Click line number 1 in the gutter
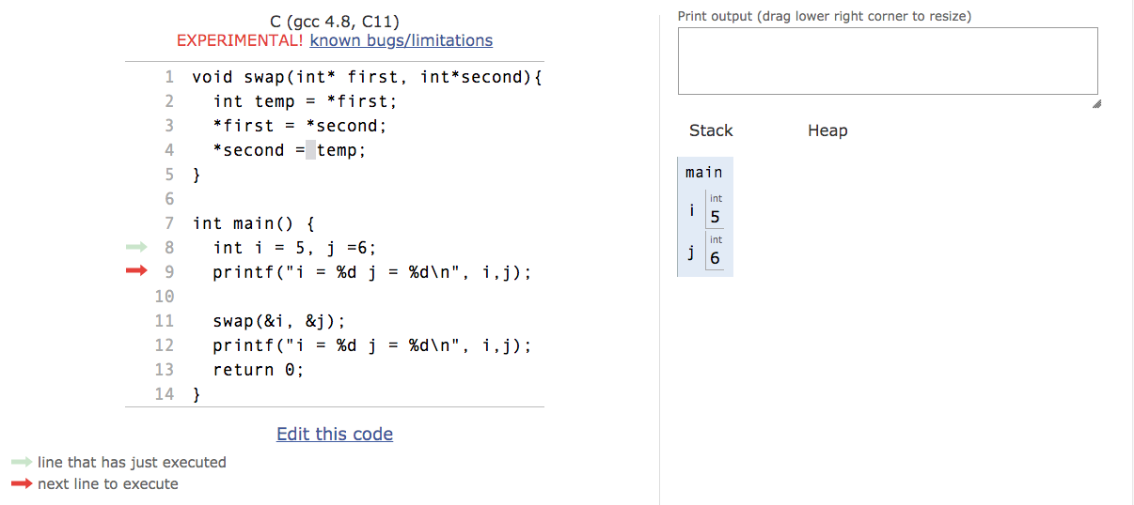 [169, 77]
